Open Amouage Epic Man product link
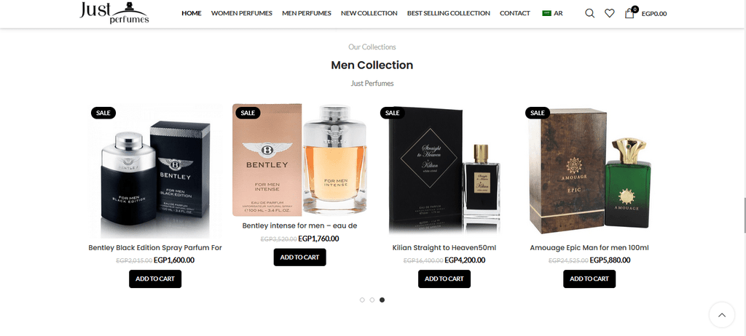The image size is (746, 336). [x=589, y=247]
